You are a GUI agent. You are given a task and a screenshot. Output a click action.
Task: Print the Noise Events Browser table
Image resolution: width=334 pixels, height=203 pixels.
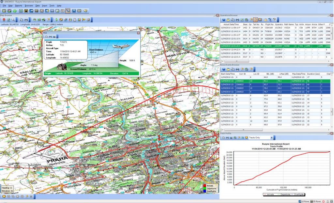tap(237, 69)
